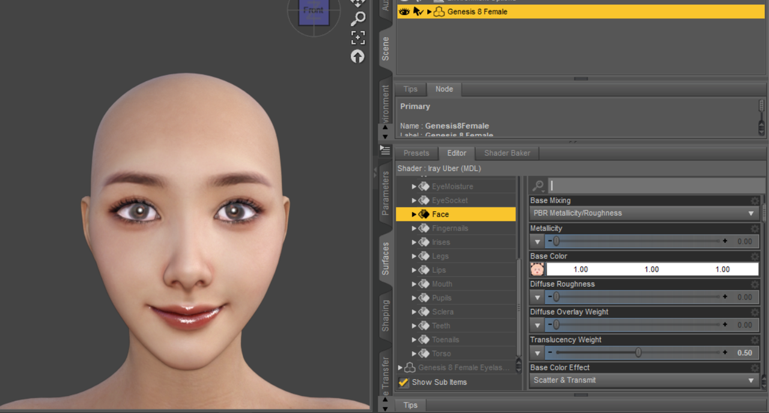Toggle visibility eye for Genesis 8 Female

404,11
